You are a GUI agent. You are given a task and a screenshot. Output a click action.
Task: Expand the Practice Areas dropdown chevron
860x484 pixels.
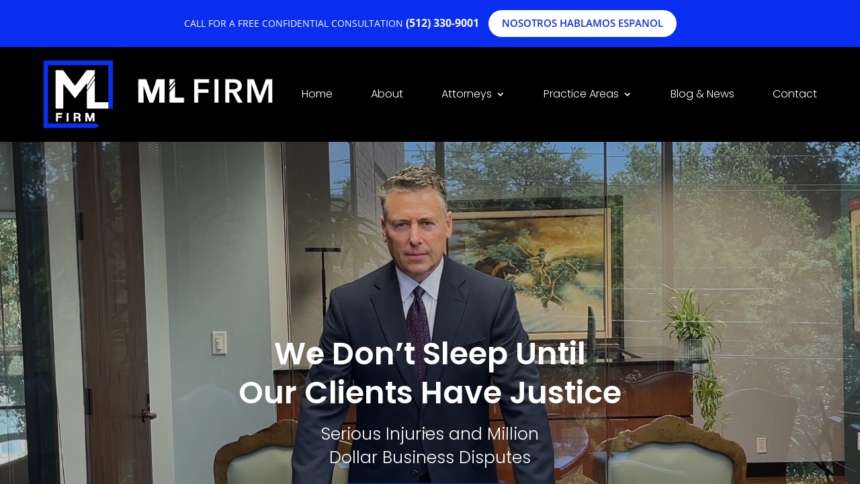tap(628, 95)
